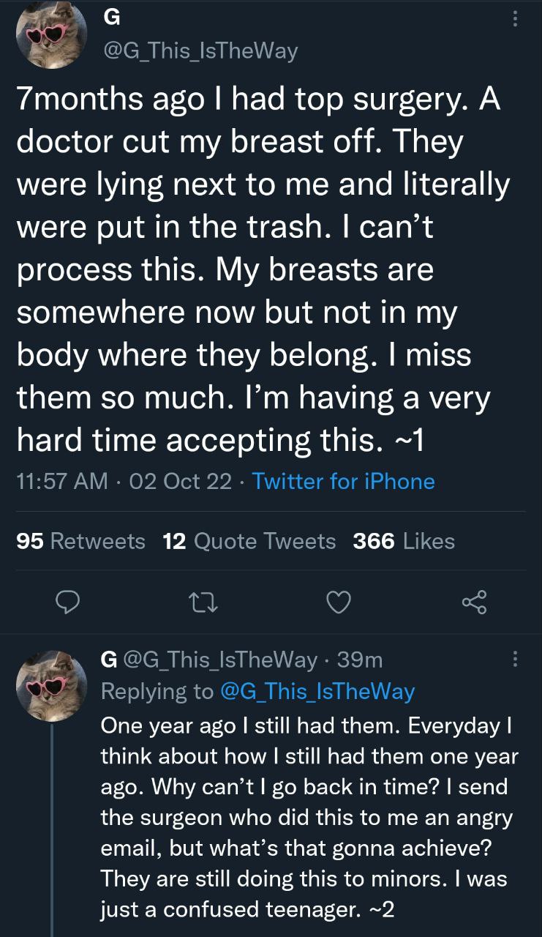
Task: View the 95 Retweets list
Action: pos(80,541)
